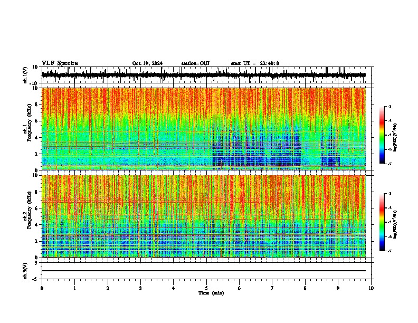Viewport: 418px width, 323px height.
Task: Click time axis tick label "8"
Action: 305,288
